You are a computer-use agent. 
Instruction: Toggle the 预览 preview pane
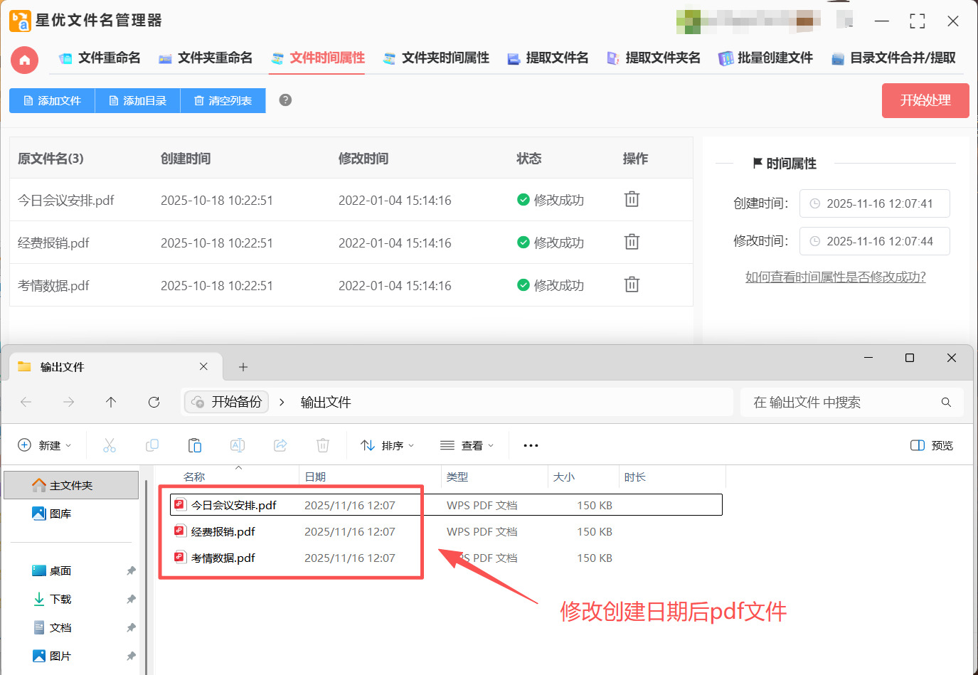[932, 445]
